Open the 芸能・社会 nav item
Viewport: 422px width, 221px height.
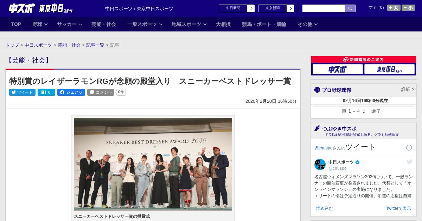(104, 24)
